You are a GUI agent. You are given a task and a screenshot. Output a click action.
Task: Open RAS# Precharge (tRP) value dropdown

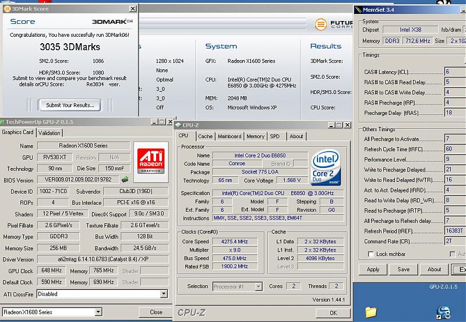(455, 103)
